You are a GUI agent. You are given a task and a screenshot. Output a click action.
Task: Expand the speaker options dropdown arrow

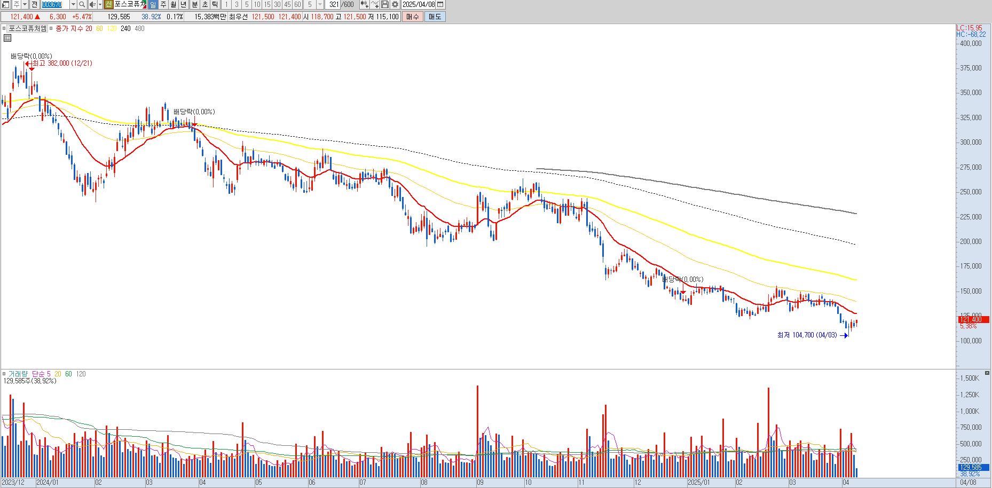click(100, 4)
